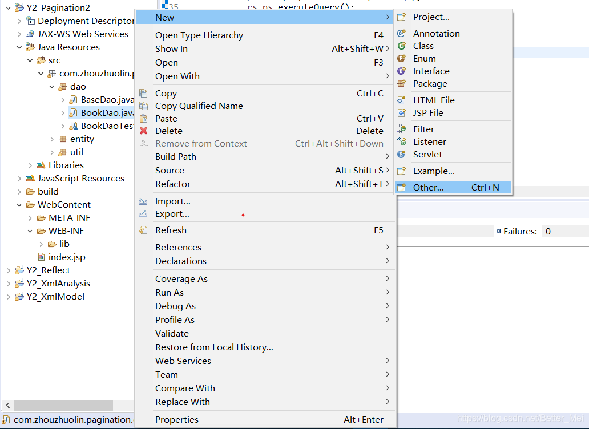This screenshot has height=429, width=589.
Task: Click the index.jsp file icon
Action: tap(41, 257)
